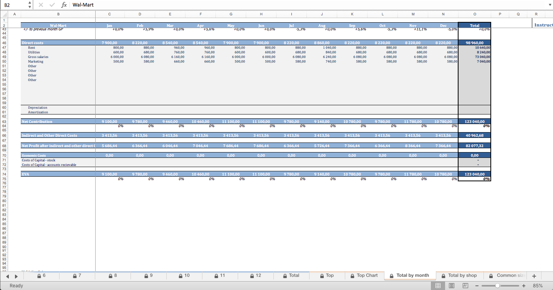Click the Direct costs row label

[33, 43]
